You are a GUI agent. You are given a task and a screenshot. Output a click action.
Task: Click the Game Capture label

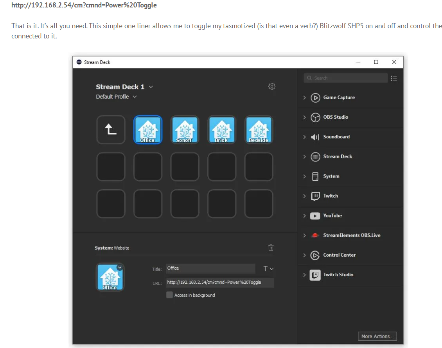click(339, 98)
